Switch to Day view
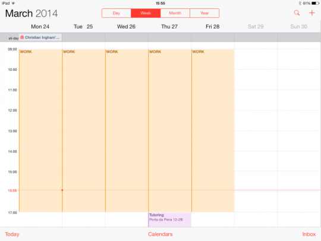The width and height of the screenshot is (321, 241). tap(117, 13)
